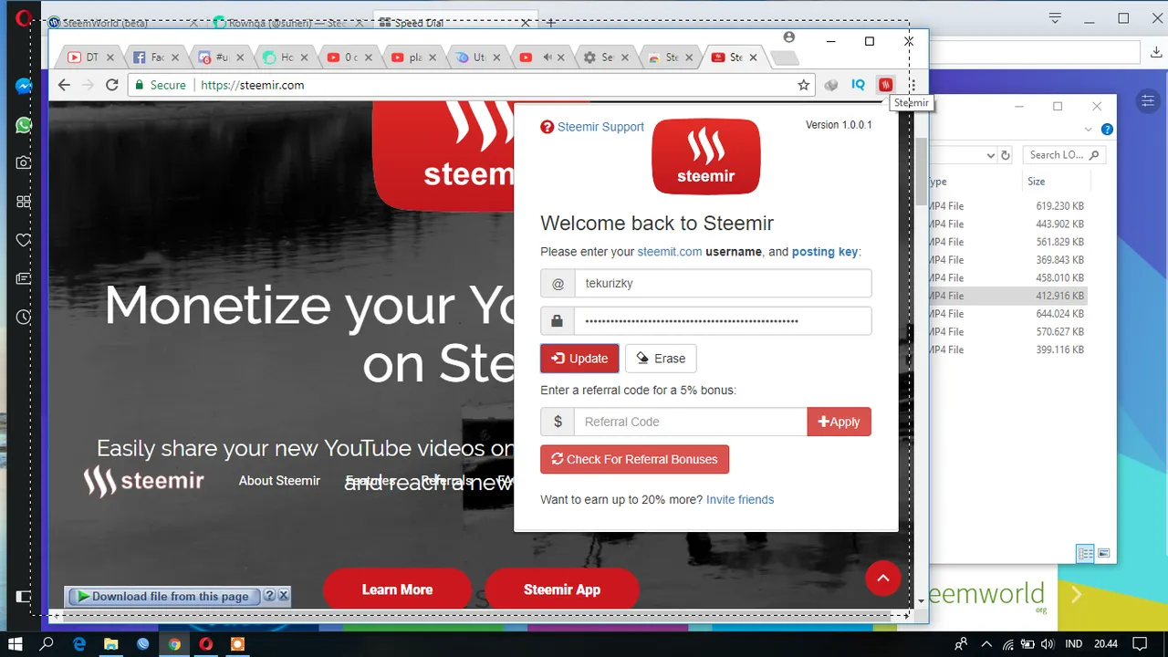Viewport: 1168px width, 657px height.
Task: Open Messenger in the Opera sidebar
Action: pyautogui.click(x=24, y=87)
